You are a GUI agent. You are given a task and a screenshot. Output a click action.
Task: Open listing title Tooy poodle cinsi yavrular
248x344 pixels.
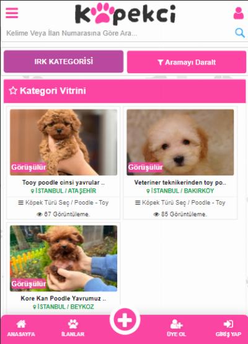[63, 182]
